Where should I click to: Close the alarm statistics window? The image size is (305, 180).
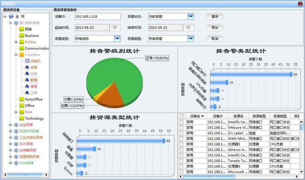tap(300, 4)
